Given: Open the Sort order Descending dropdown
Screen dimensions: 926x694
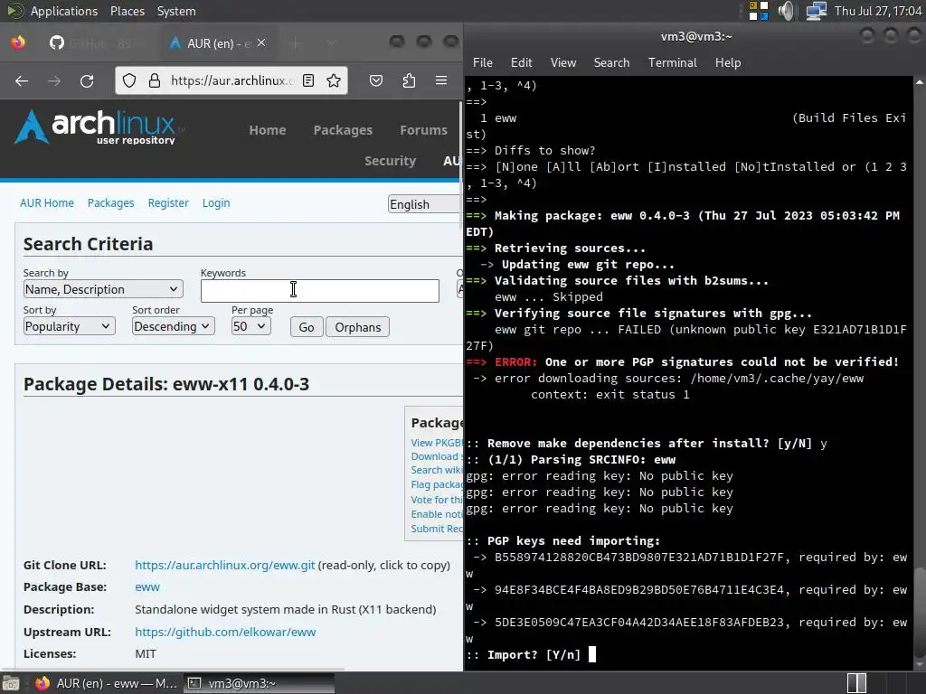Looking at the screenshot, I should pyautogui.click(x=173, y=326).
